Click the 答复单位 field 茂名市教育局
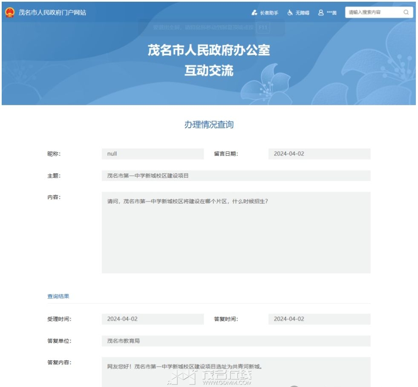Screen dimensions: 418x387 tap(236, 341)
